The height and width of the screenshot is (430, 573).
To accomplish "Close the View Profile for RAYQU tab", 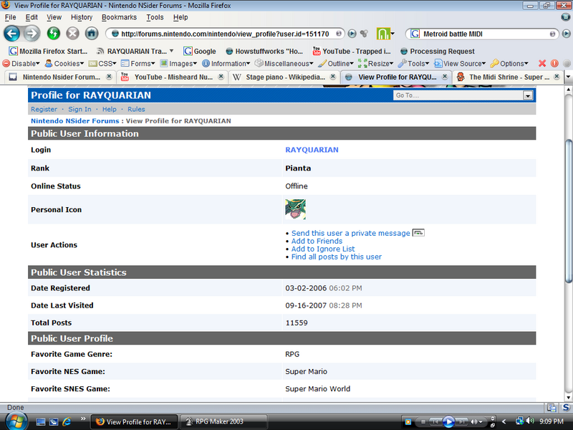I will click(x=444, y=77).
